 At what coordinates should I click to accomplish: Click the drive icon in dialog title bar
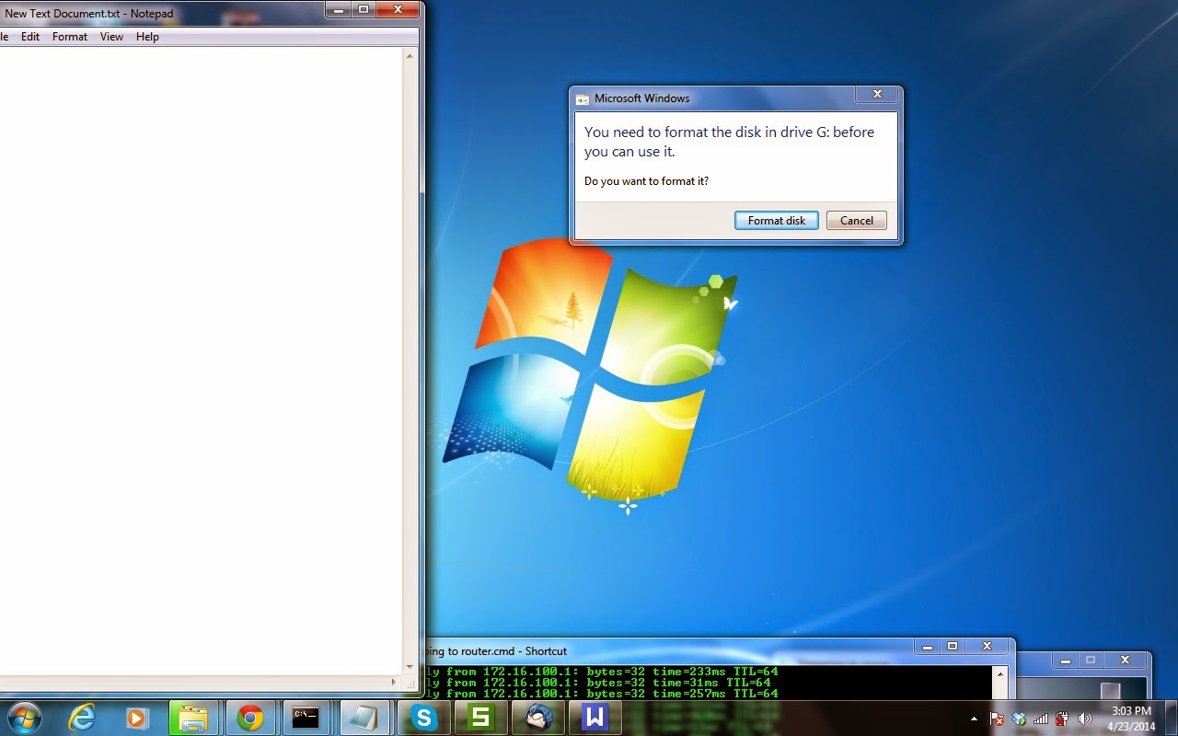pyautogui.click(x=582, y=98)
